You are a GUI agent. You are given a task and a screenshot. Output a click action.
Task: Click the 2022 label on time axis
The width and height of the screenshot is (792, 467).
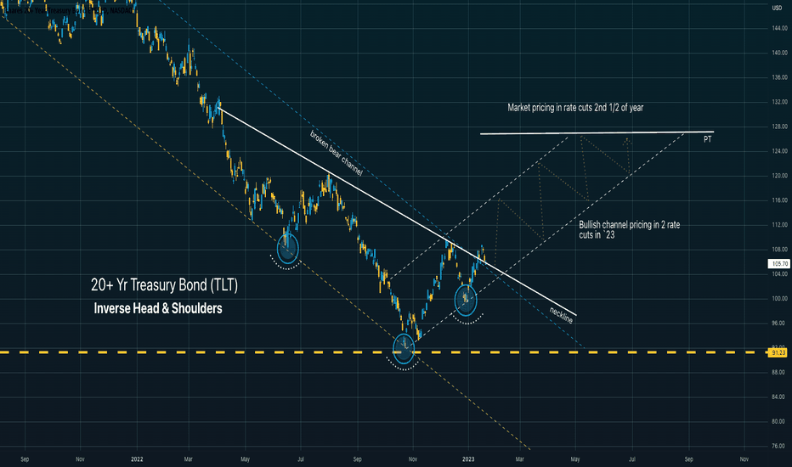137,459
